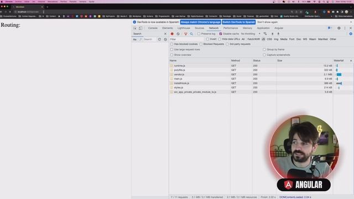Image resolution: width=354 pixels, height=199 pixels.
Task: Filter requests by CSS type
Action: (x=269, y=39)
